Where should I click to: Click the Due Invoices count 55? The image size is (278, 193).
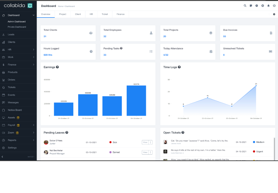pos(224,36)
